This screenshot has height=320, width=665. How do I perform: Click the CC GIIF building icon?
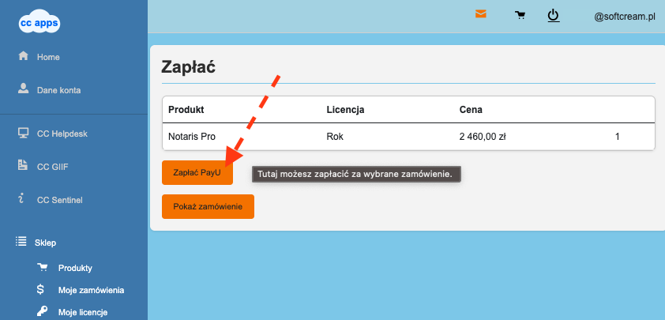pyautogui.click(x=23, y=166)
